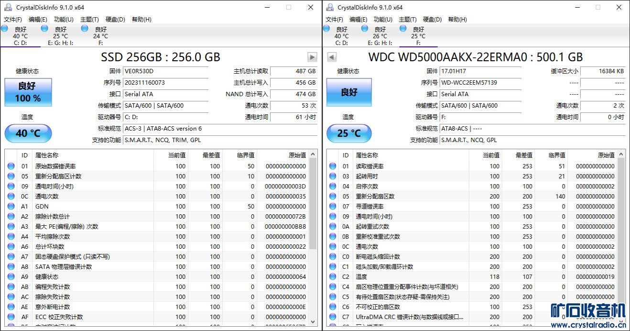Open 主题(T) menu in the left window
Screen dimensions: 630x331
[89, 20]
